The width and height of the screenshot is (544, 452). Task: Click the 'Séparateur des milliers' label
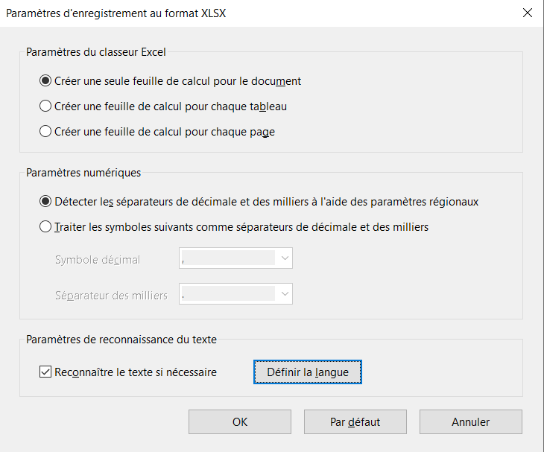(x=111, y=296)
